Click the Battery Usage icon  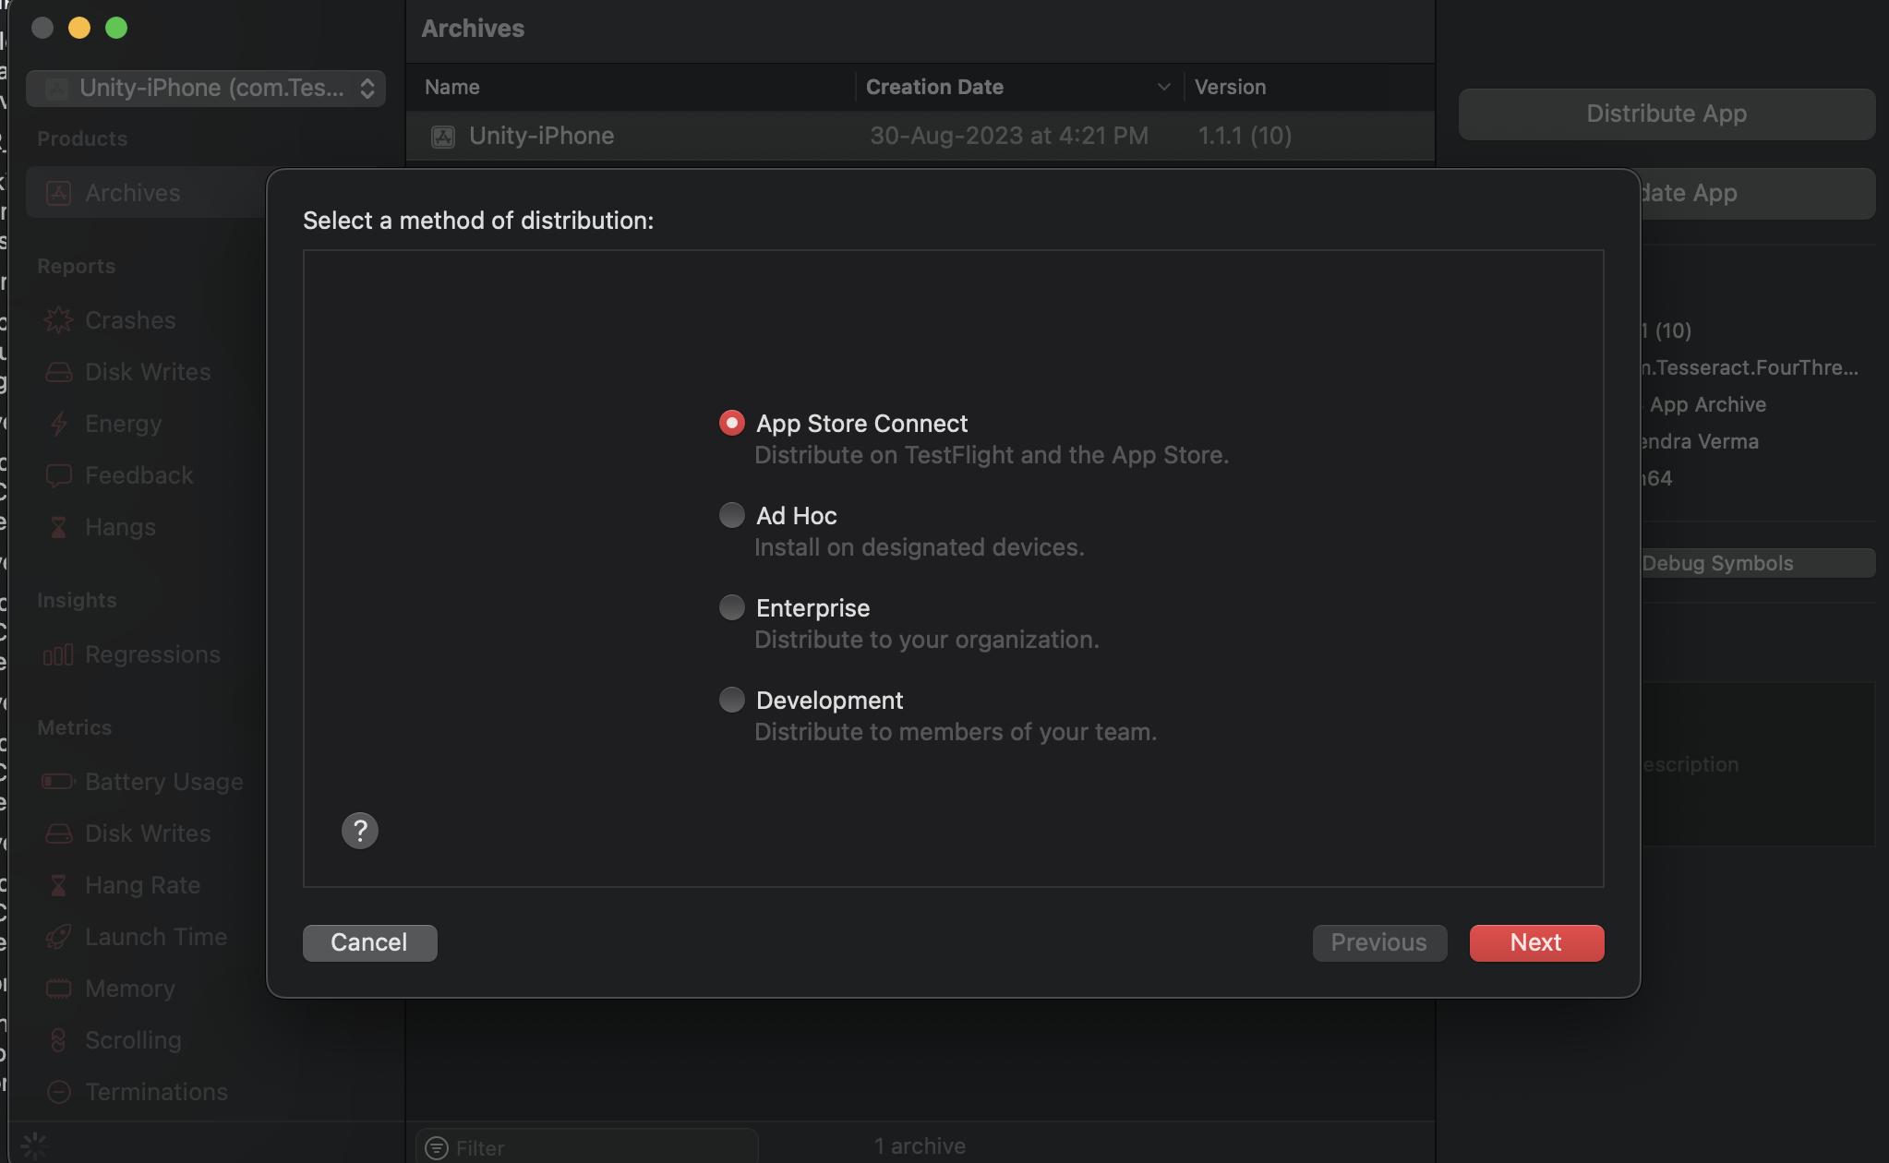pos(58,782)
